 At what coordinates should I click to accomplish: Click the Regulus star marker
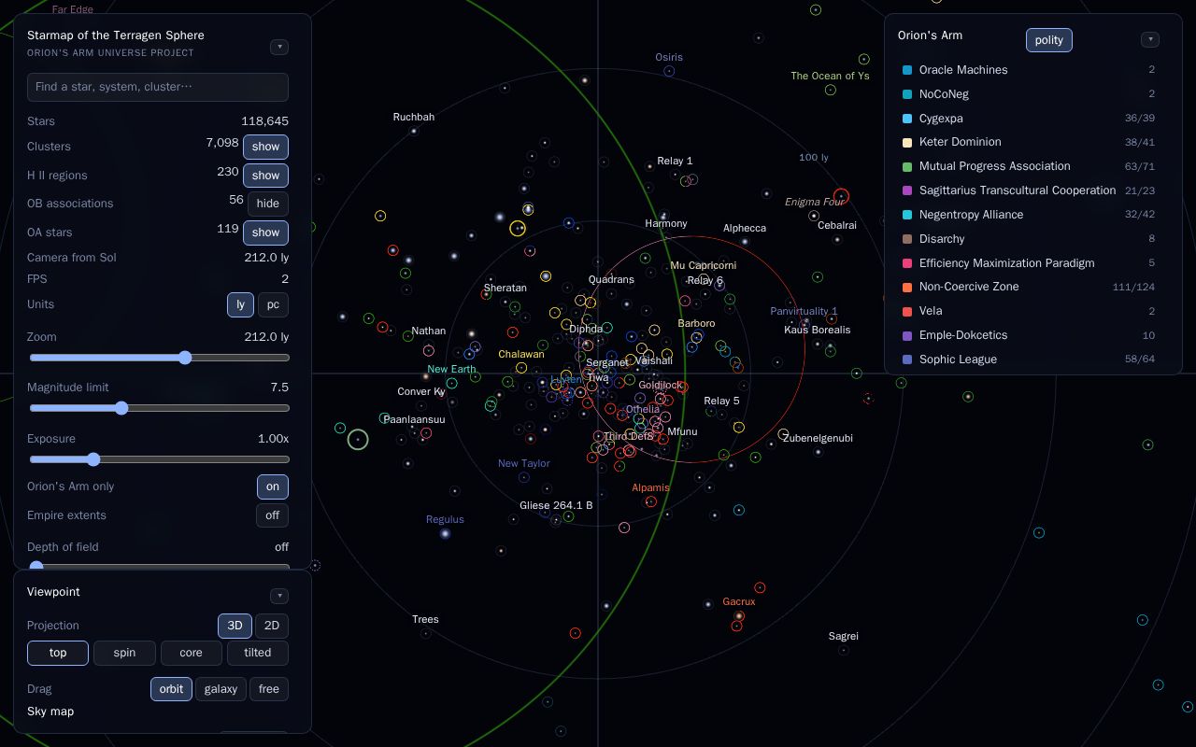(x=445, y=534)
